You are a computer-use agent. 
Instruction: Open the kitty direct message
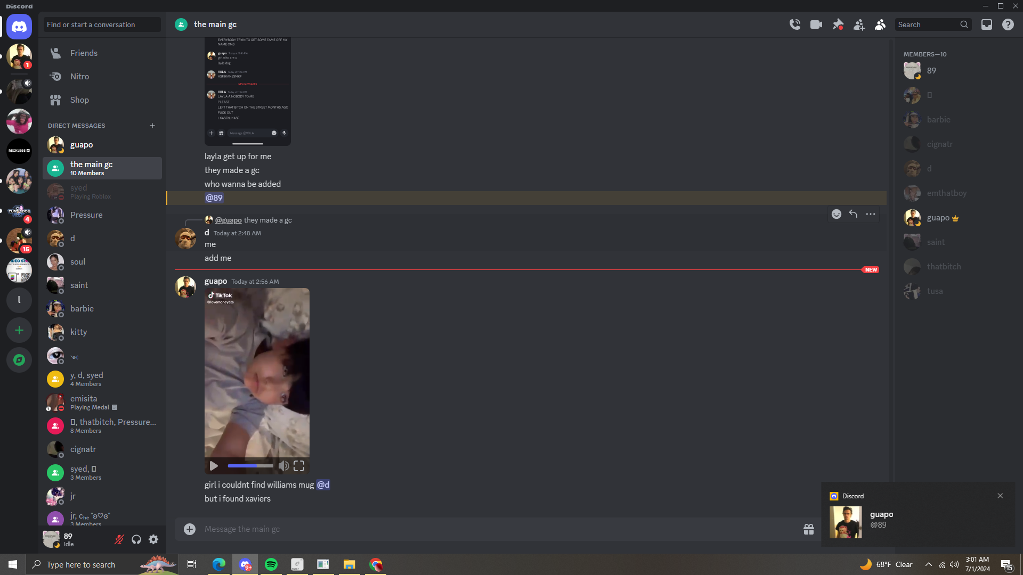coord(102,332)
